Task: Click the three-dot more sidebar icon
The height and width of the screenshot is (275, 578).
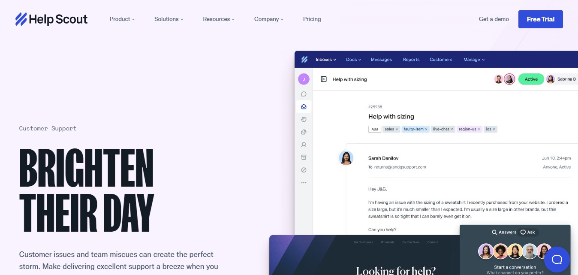Action: 304,183
